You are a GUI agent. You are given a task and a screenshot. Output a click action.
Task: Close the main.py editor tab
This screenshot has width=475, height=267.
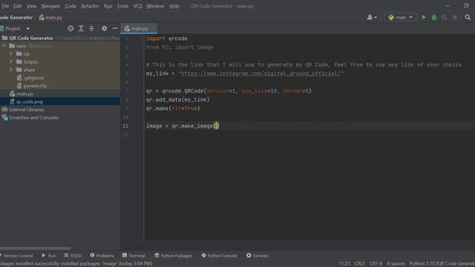point(153,28)
